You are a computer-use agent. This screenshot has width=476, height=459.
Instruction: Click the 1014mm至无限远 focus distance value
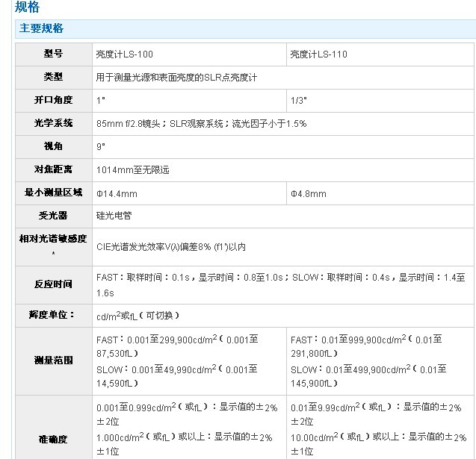[133, 170]
